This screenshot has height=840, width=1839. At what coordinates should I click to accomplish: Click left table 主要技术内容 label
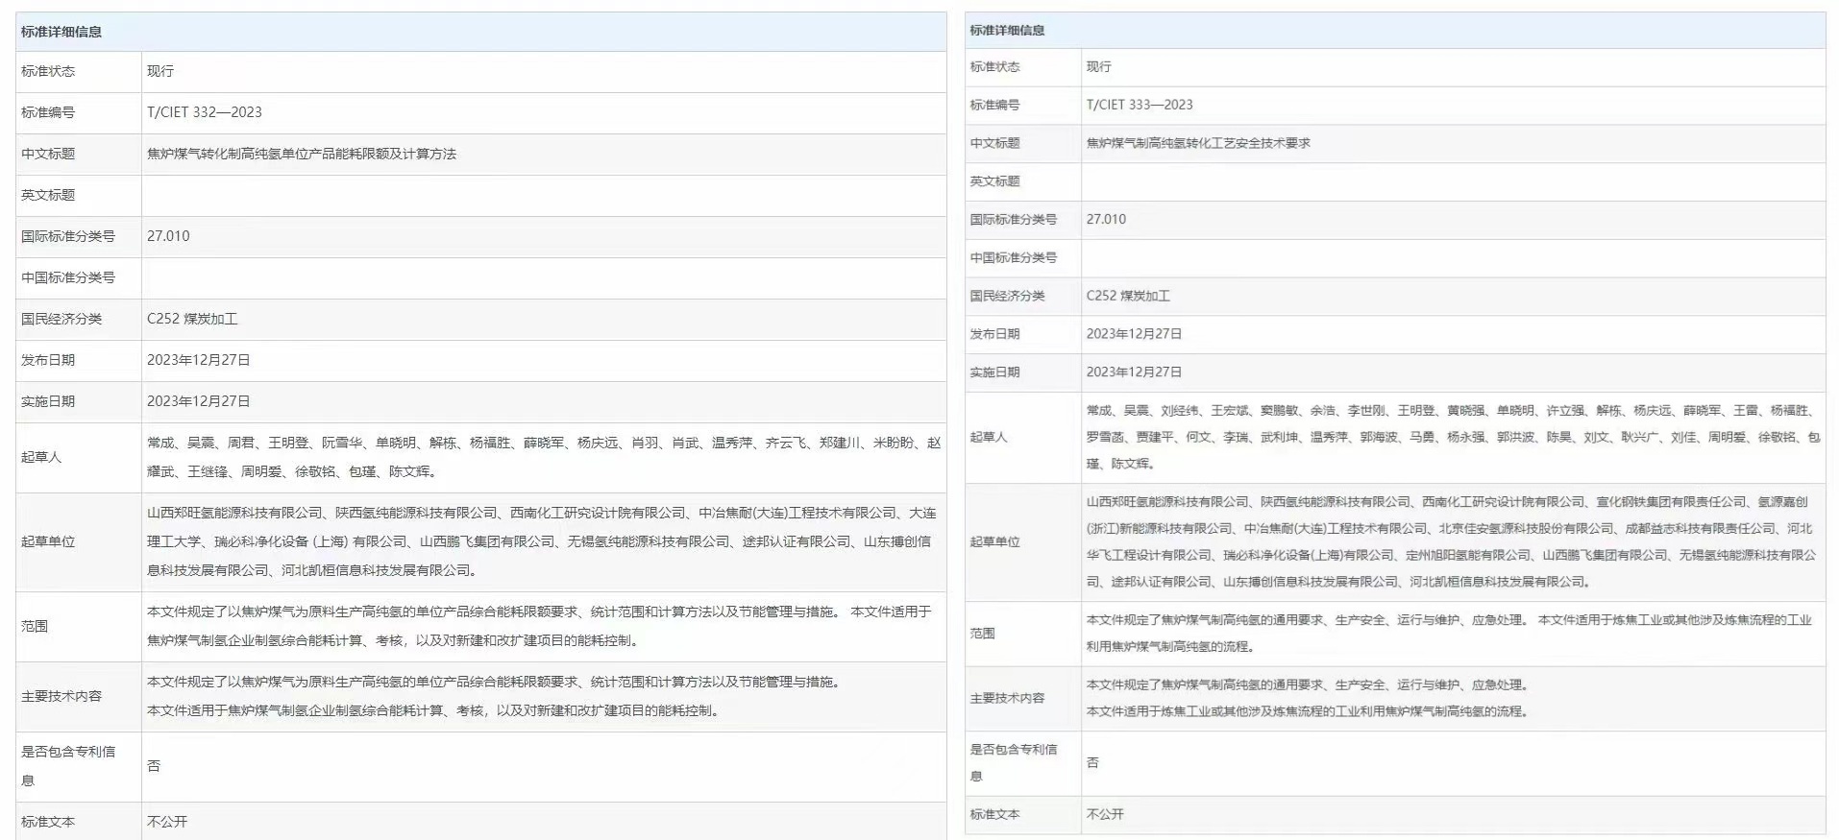[61, 696]
